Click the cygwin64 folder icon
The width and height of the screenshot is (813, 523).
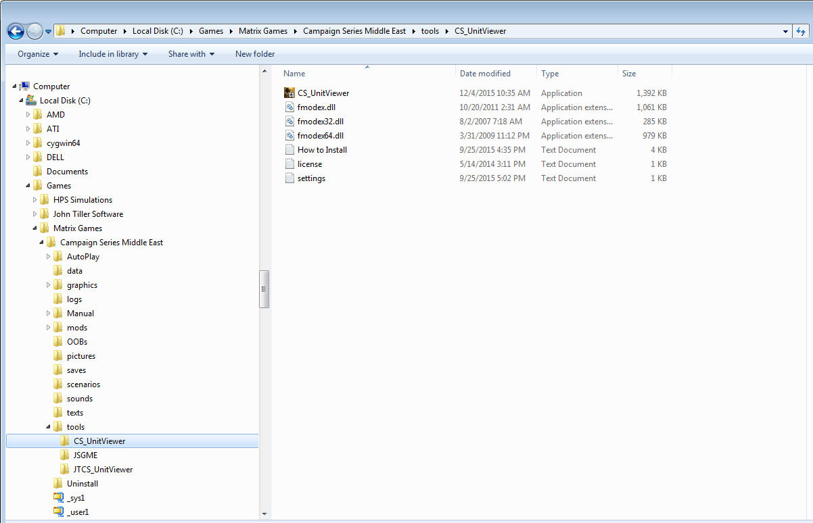click(x=38, y=143)
